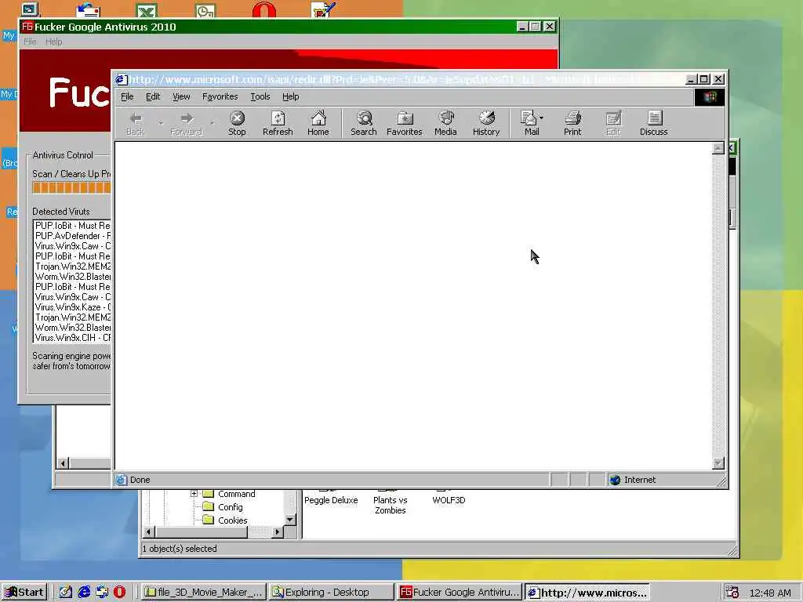Screen dimensions: 803x602
Task: Click the Windows logo throbber in IE
Action: (x=709, y=96)
